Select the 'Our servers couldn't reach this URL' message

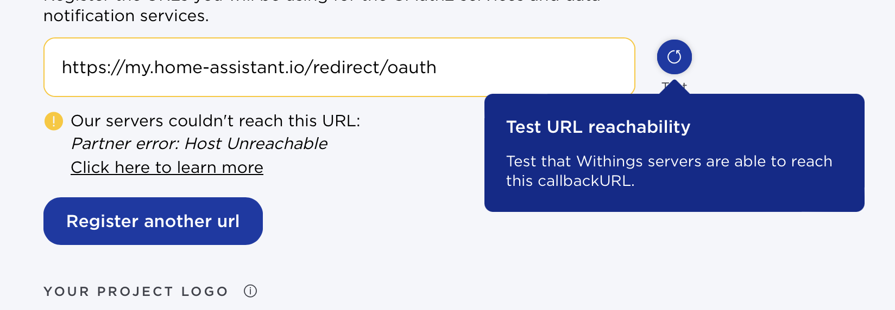(x=216, y=121)
